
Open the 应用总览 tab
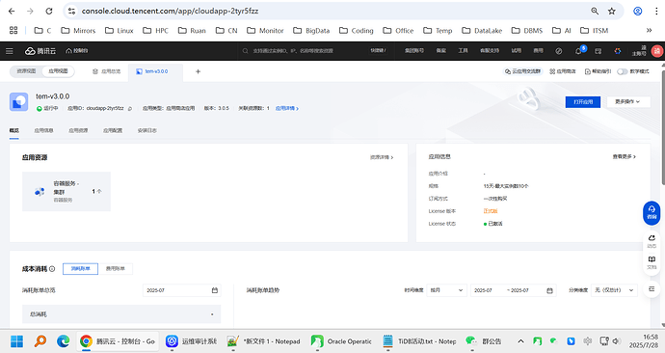(x=106, y=71)
